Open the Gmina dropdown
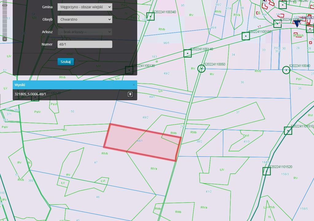314x221 pixels. click(x=85, y=7)
